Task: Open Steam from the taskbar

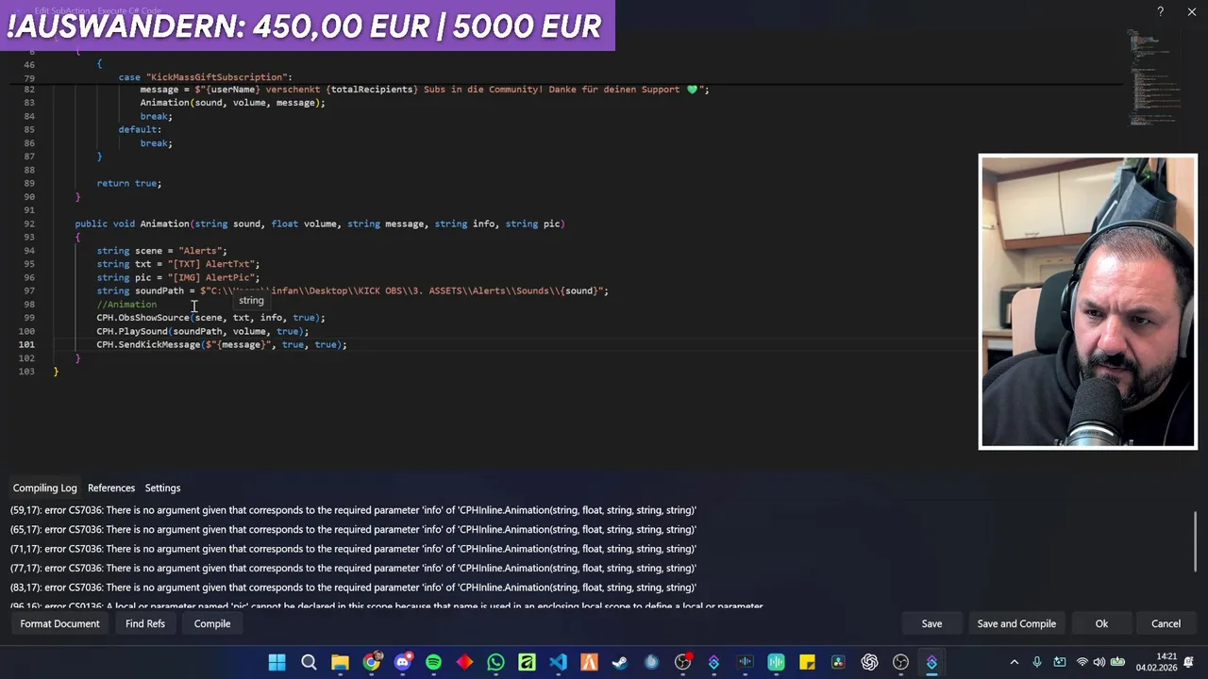Action: point(620,662)
